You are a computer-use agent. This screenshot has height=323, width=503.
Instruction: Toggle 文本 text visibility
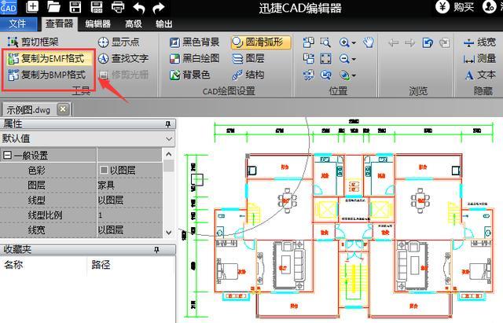480,75
